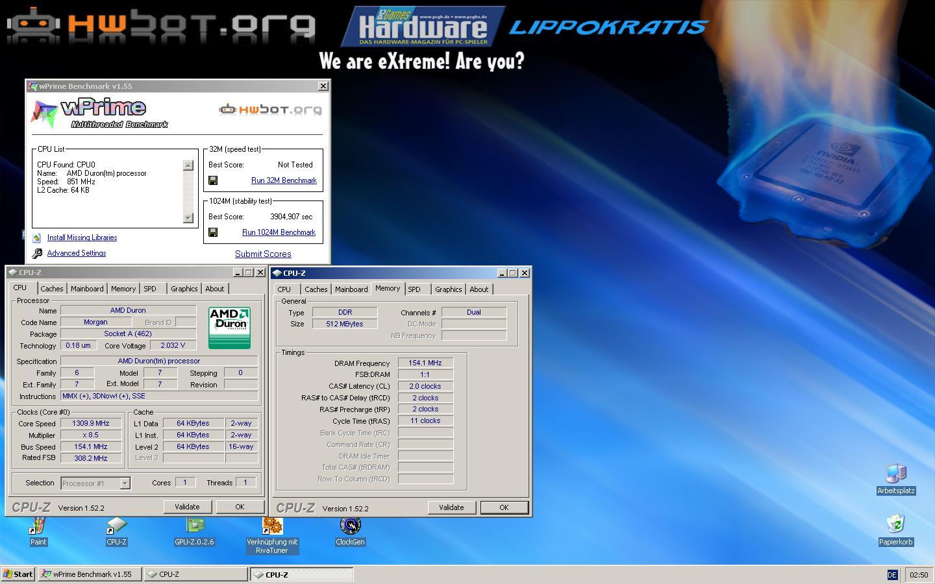Click Submit Scores link
The height and width of the screenshot is (584, 935).
point(263,254)
